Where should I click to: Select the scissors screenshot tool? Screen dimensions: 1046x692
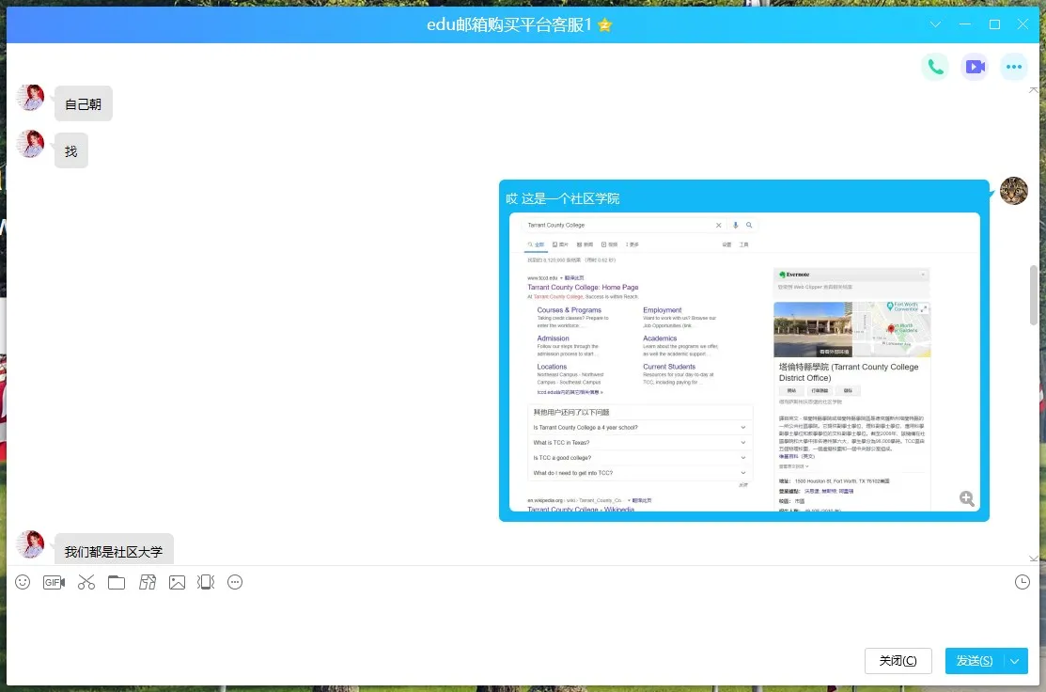point(86,583)
